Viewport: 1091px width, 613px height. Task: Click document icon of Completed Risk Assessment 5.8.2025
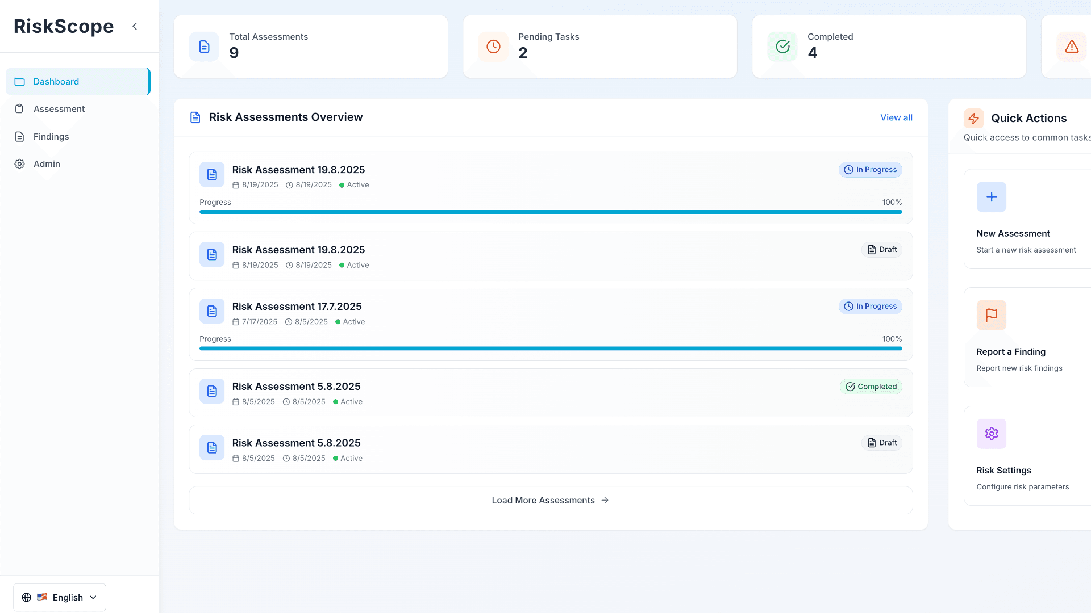pyautogui.click(x=212, y=391)
